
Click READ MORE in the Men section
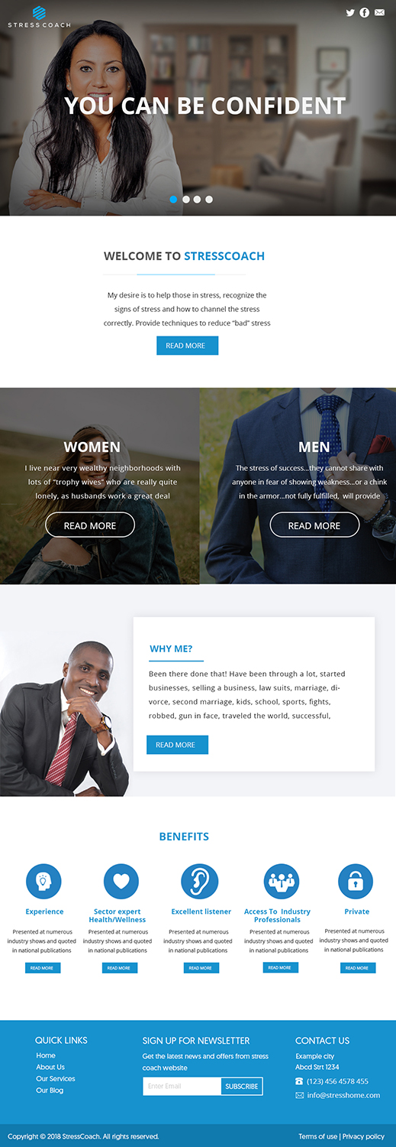[x=314, y=525]
